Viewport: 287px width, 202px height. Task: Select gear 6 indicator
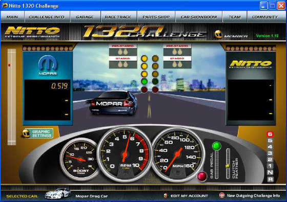click(x=270, y=134)
